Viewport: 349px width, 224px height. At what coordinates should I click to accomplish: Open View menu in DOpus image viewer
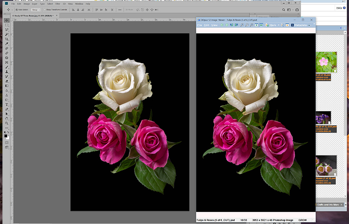pos(214,25)
